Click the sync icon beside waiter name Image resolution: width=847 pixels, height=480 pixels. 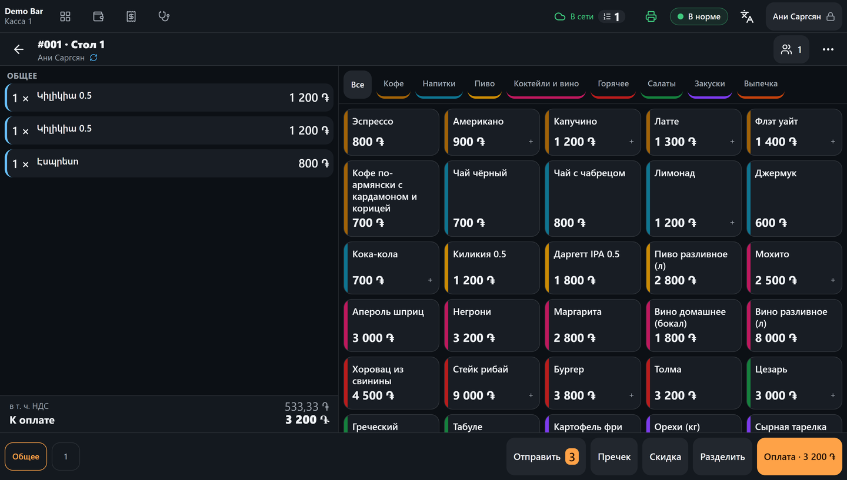94,58
